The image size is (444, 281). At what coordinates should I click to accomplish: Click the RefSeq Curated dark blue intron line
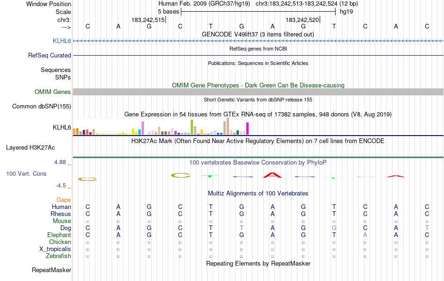[258, 55]
